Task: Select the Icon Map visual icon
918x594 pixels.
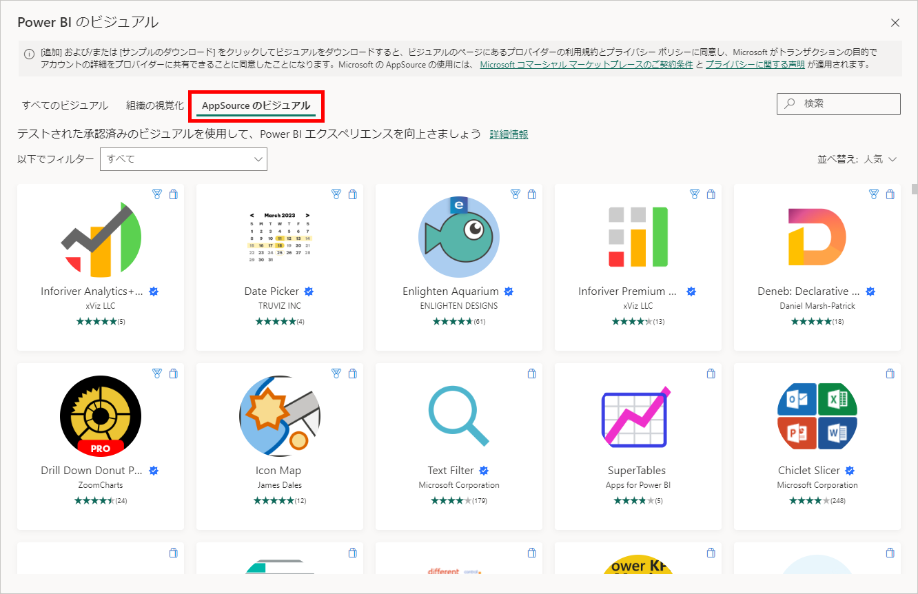Action: 280,416
